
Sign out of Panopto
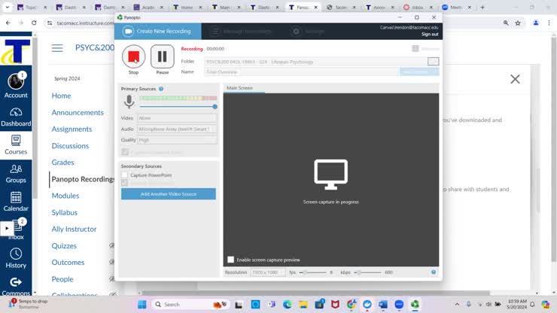click(x=430, y=34)
